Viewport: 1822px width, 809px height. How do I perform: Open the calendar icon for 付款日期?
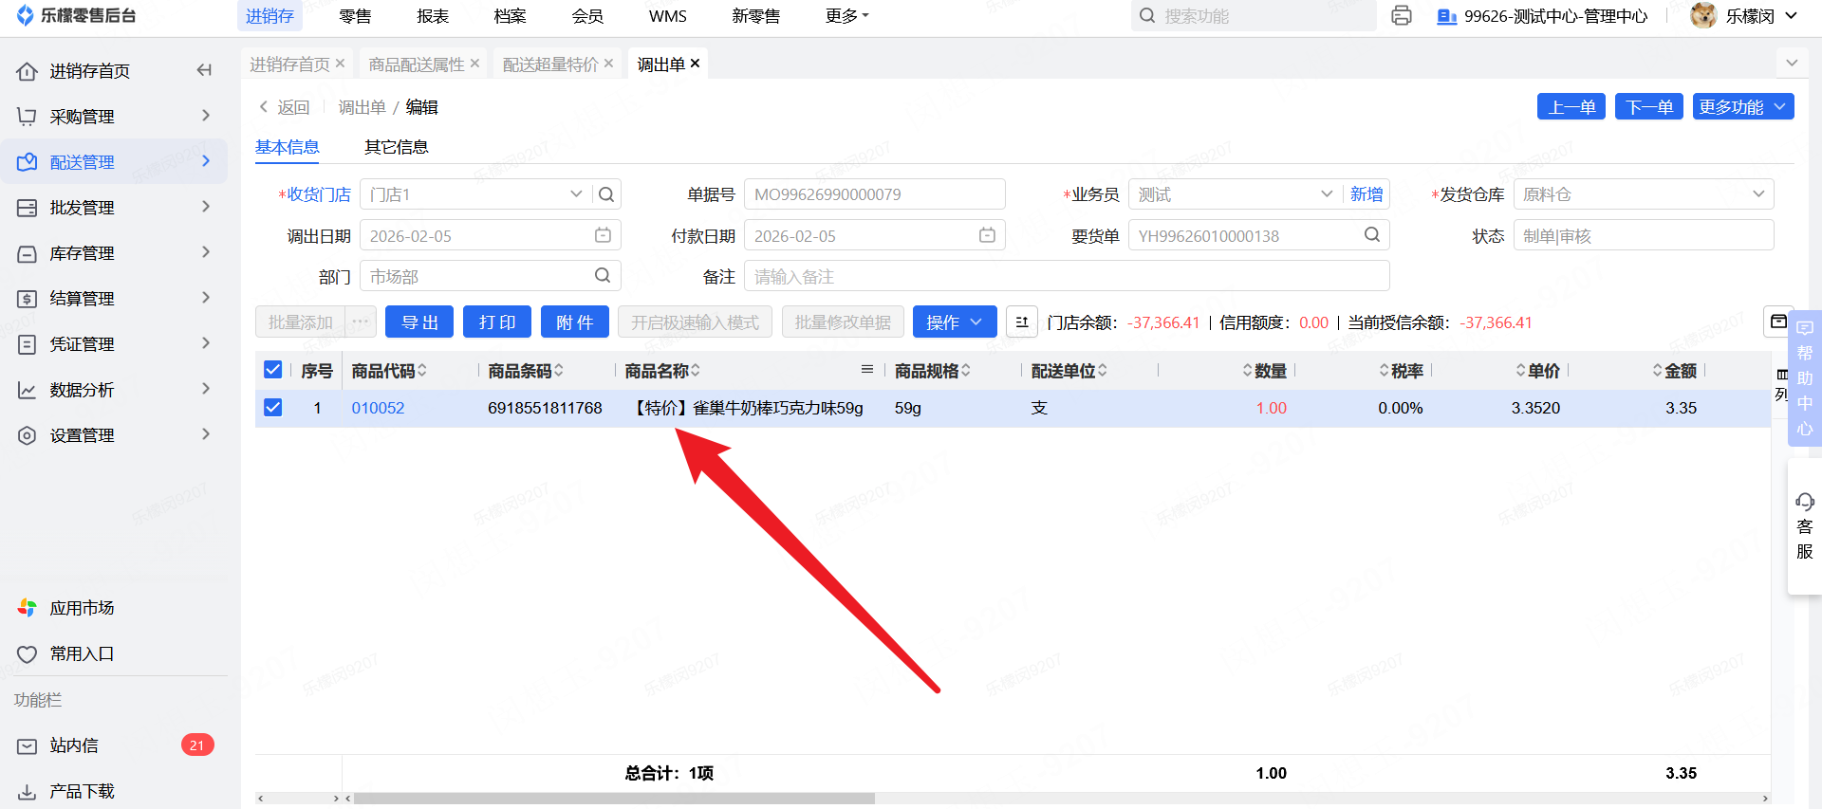pyautogui.click(x=987, y=235)
